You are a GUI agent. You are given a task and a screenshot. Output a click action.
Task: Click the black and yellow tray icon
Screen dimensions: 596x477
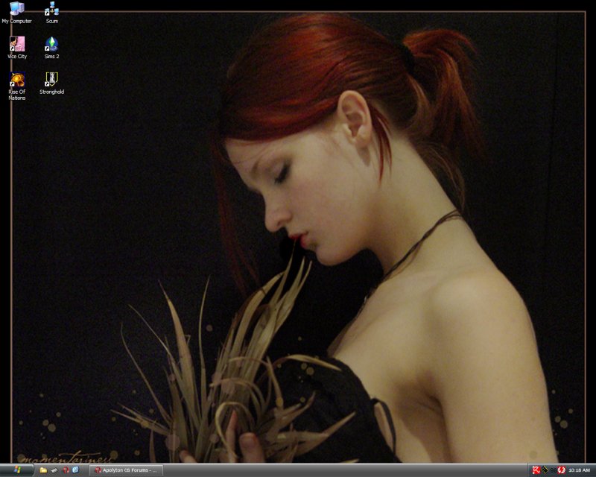(x=545, y=470)
